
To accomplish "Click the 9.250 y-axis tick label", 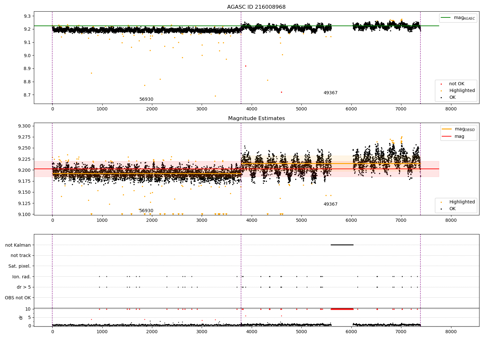I will click(25, 148).
